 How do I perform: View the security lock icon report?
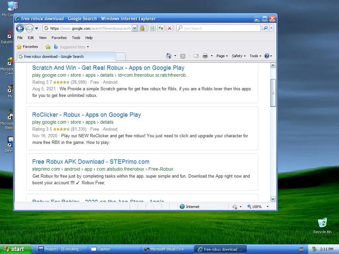tap(142, 28)
